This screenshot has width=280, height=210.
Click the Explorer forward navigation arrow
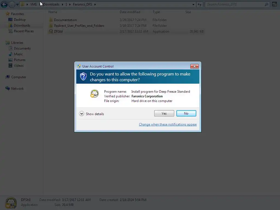[12, 4]
